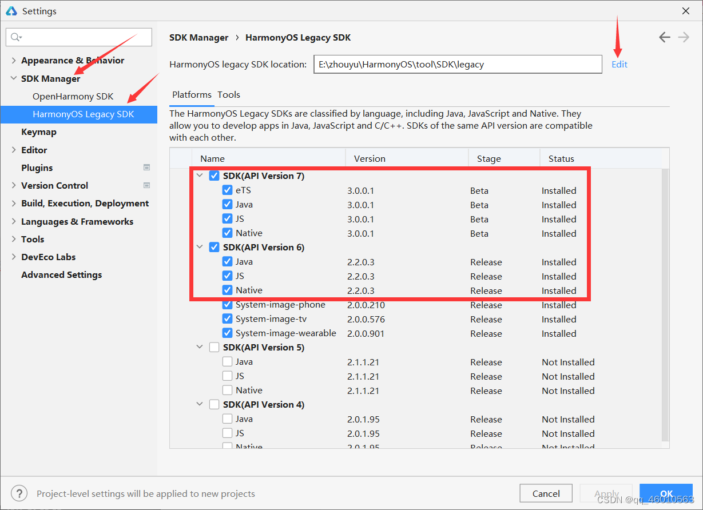Uncheck eTS 3.0.0.1 component
This screenshot has width=703, height=510.
pyautogui.click(x=227, y=190)
